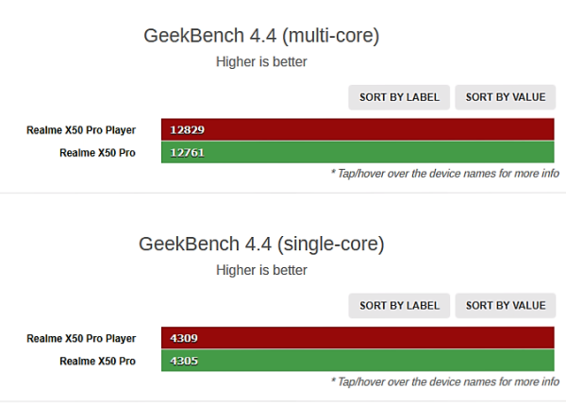The width and height of the screenshot is (566, 405).
Task: Click the GeekBench 4.4 (single-core) heading
Action: (261, 245)
